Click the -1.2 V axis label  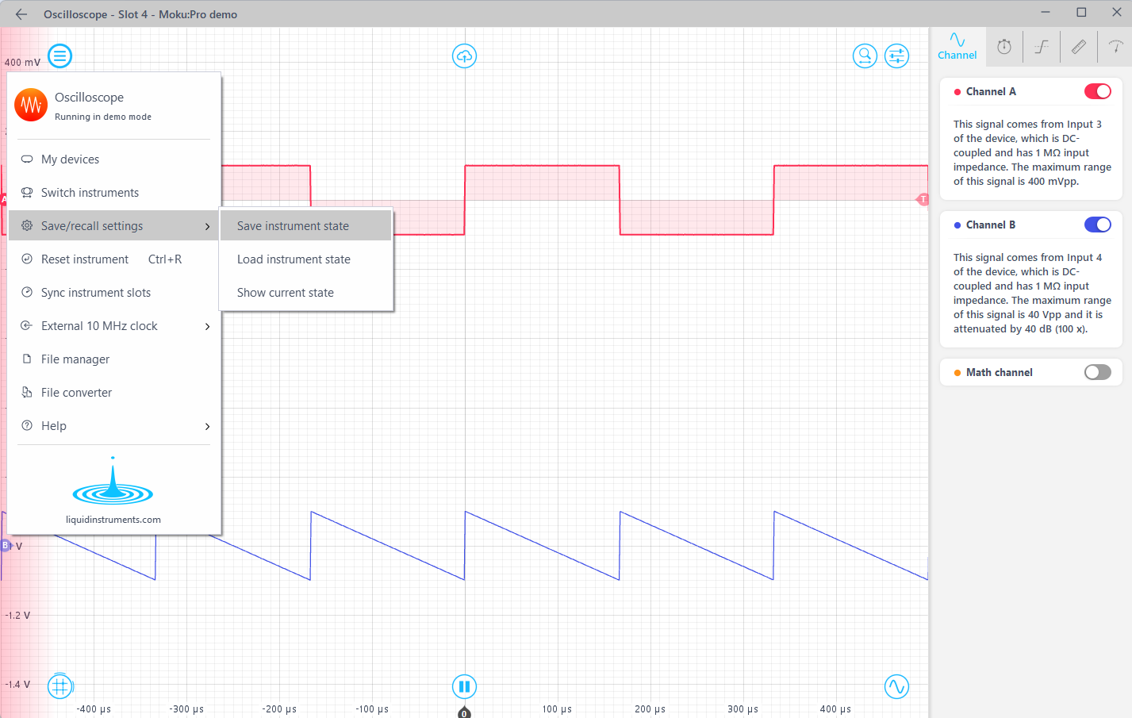point(17,615)
